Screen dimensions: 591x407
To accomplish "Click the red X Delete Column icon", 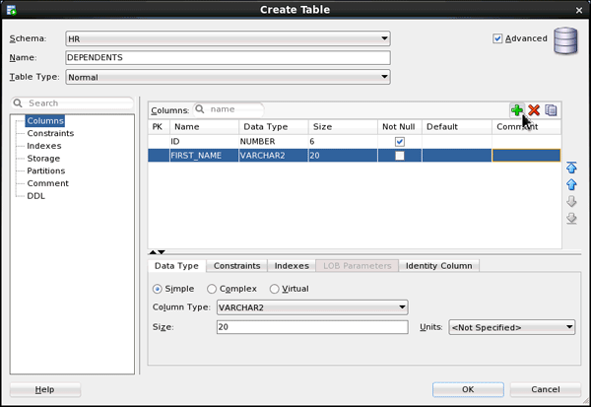I will point(534,110).
